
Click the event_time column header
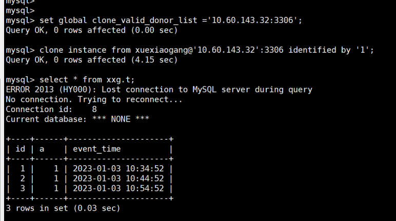(97, 149)
